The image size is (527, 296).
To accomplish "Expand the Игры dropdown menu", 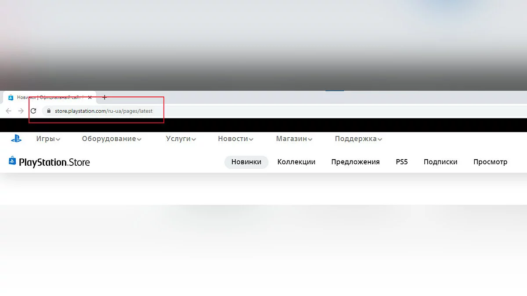I will tap(48, 139).
